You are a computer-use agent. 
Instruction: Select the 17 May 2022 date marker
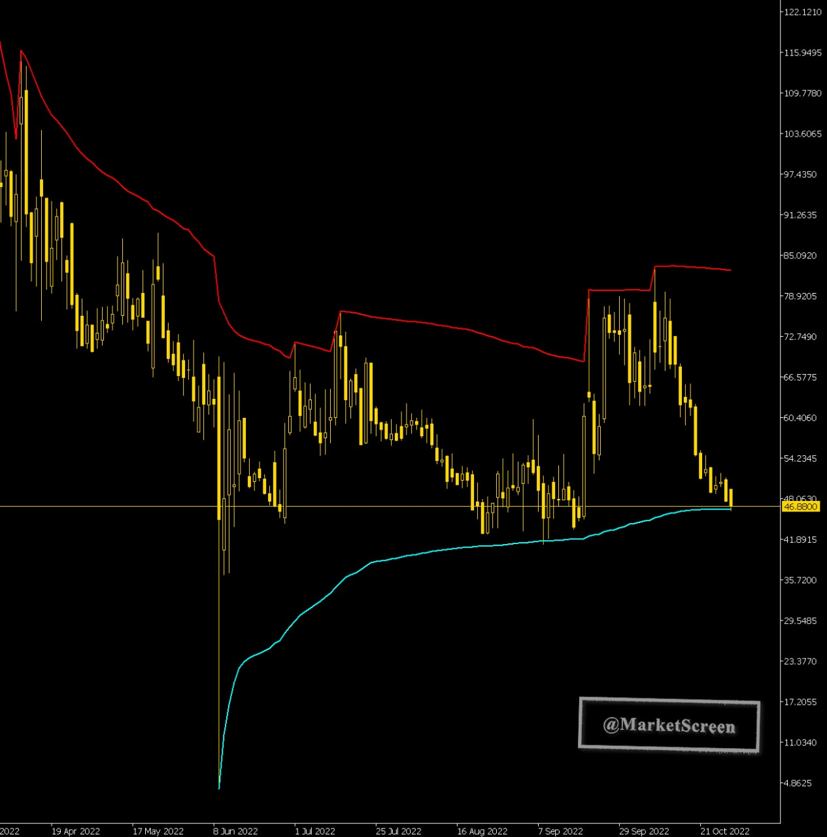(158, 831)
